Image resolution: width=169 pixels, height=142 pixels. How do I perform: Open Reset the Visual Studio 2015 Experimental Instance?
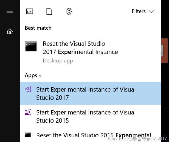pyautogui.click(x=91, y=135)
